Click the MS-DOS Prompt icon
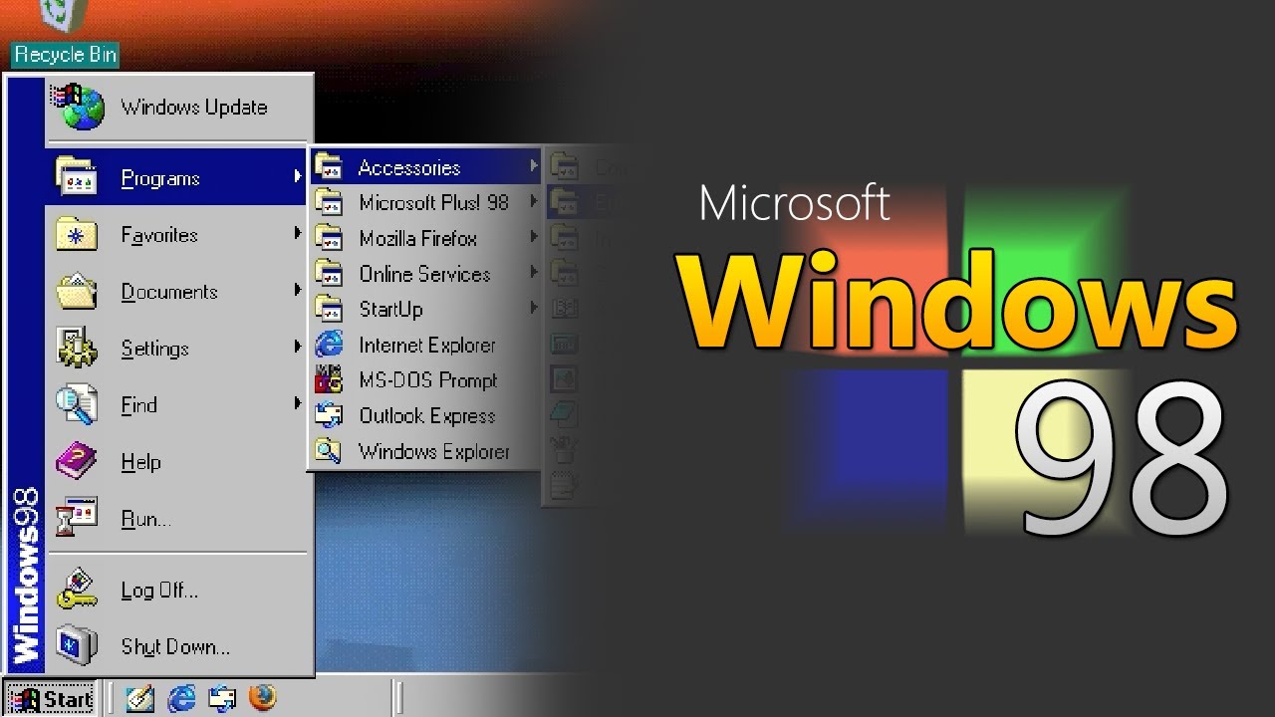Viewport: 1275px width, 717px height. (x=329, y=379)
